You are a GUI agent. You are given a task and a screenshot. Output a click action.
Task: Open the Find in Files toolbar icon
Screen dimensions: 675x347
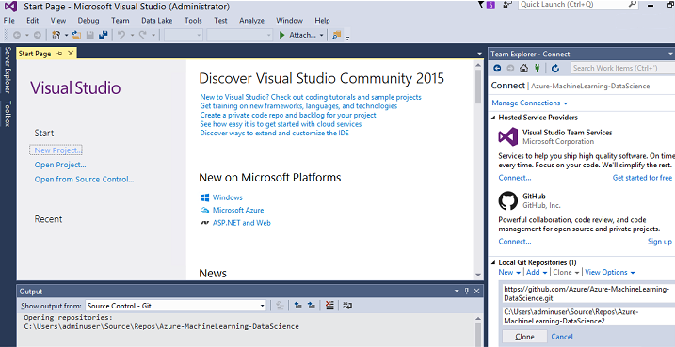(x=337, y=35)
